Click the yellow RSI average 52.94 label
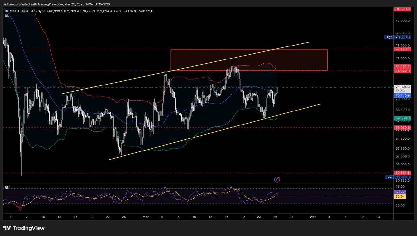Image resolution: width=417 pixels, height=236 pixels. pos(400,197)
